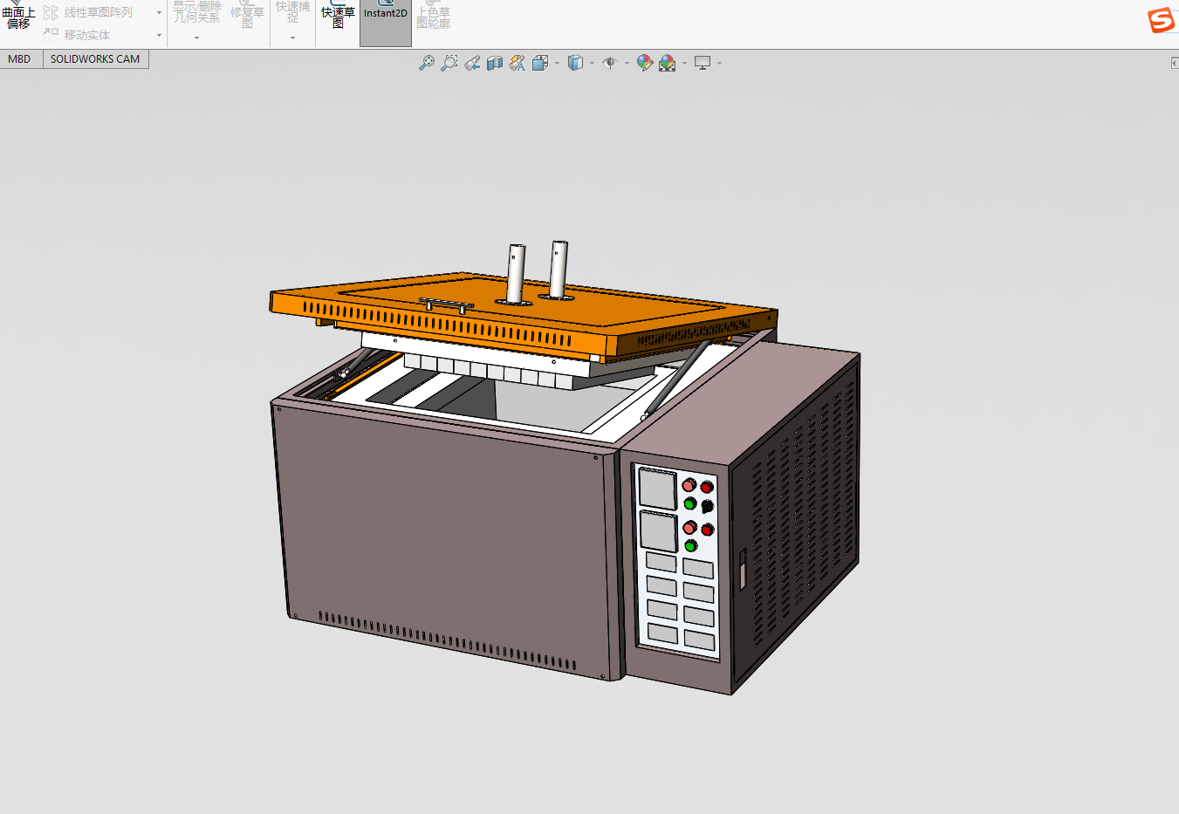Screen dimensions: 1179x814
Task: Open the SOLIDWORKS CAM tab
Action: click(x=95, y=59)
